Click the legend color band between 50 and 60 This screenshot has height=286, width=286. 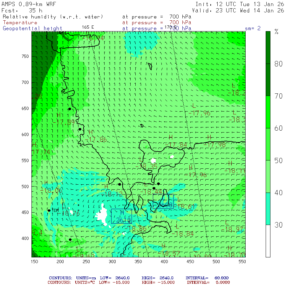tap(268, 144)
